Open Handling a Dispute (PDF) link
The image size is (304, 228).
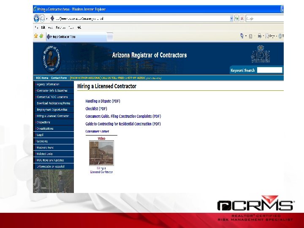point(103,101)
